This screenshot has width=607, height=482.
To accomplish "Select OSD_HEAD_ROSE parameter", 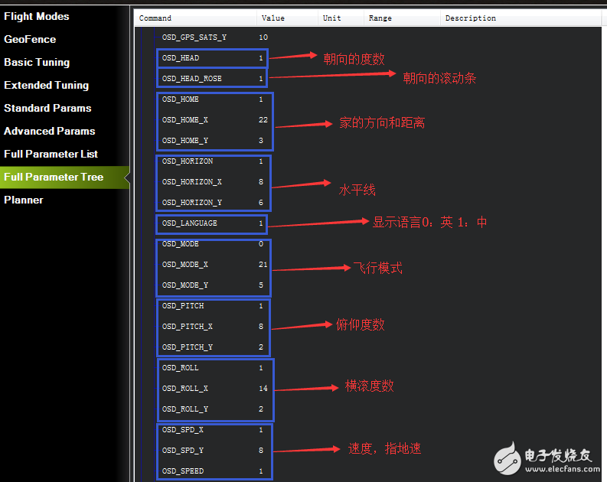I will [x=191, y=79].
